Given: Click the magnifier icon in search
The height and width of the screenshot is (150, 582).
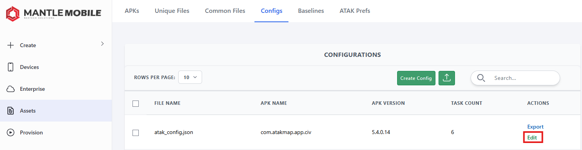Looking at the screenshot, I should pos(481,78).
